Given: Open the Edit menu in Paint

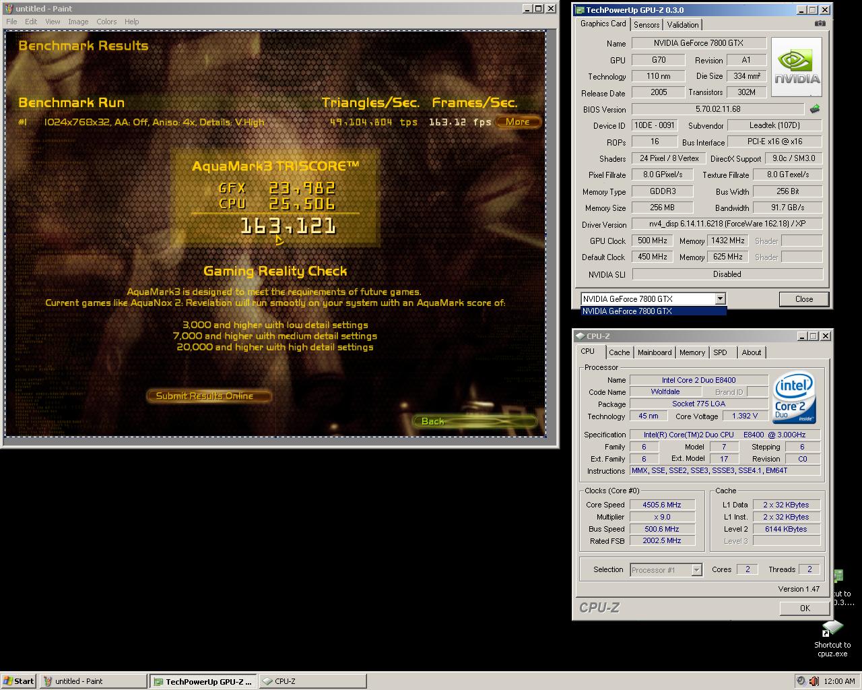Looking at the screenshot, I should [31, 22].
